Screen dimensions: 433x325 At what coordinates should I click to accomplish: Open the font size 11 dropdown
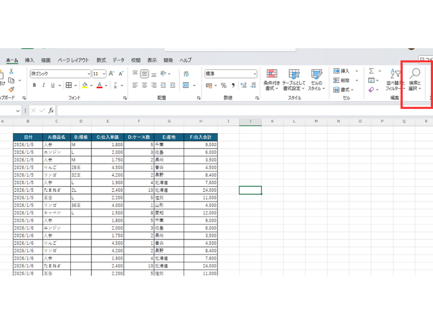point(103,74)
